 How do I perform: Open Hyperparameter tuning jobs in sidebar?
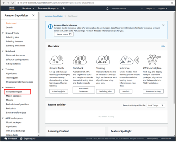pos(19,82)
